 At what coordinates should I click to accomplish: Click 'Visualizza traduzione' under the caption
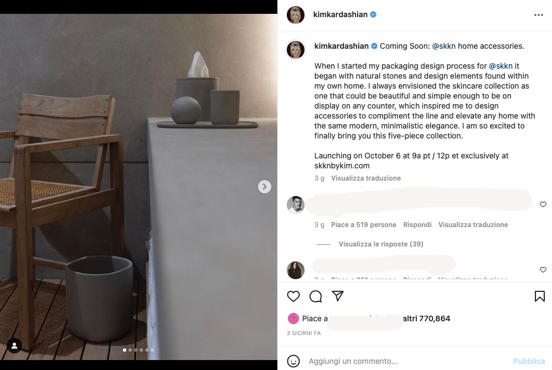[x=365, y=178]
